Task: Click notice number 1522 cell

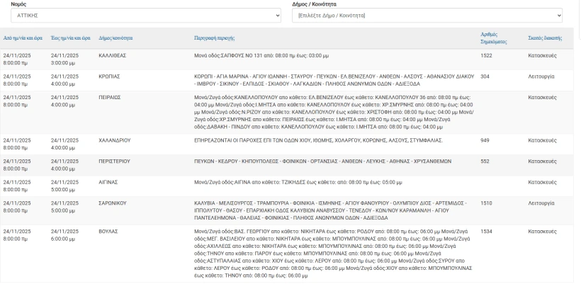Action: [x=486, y=55]
